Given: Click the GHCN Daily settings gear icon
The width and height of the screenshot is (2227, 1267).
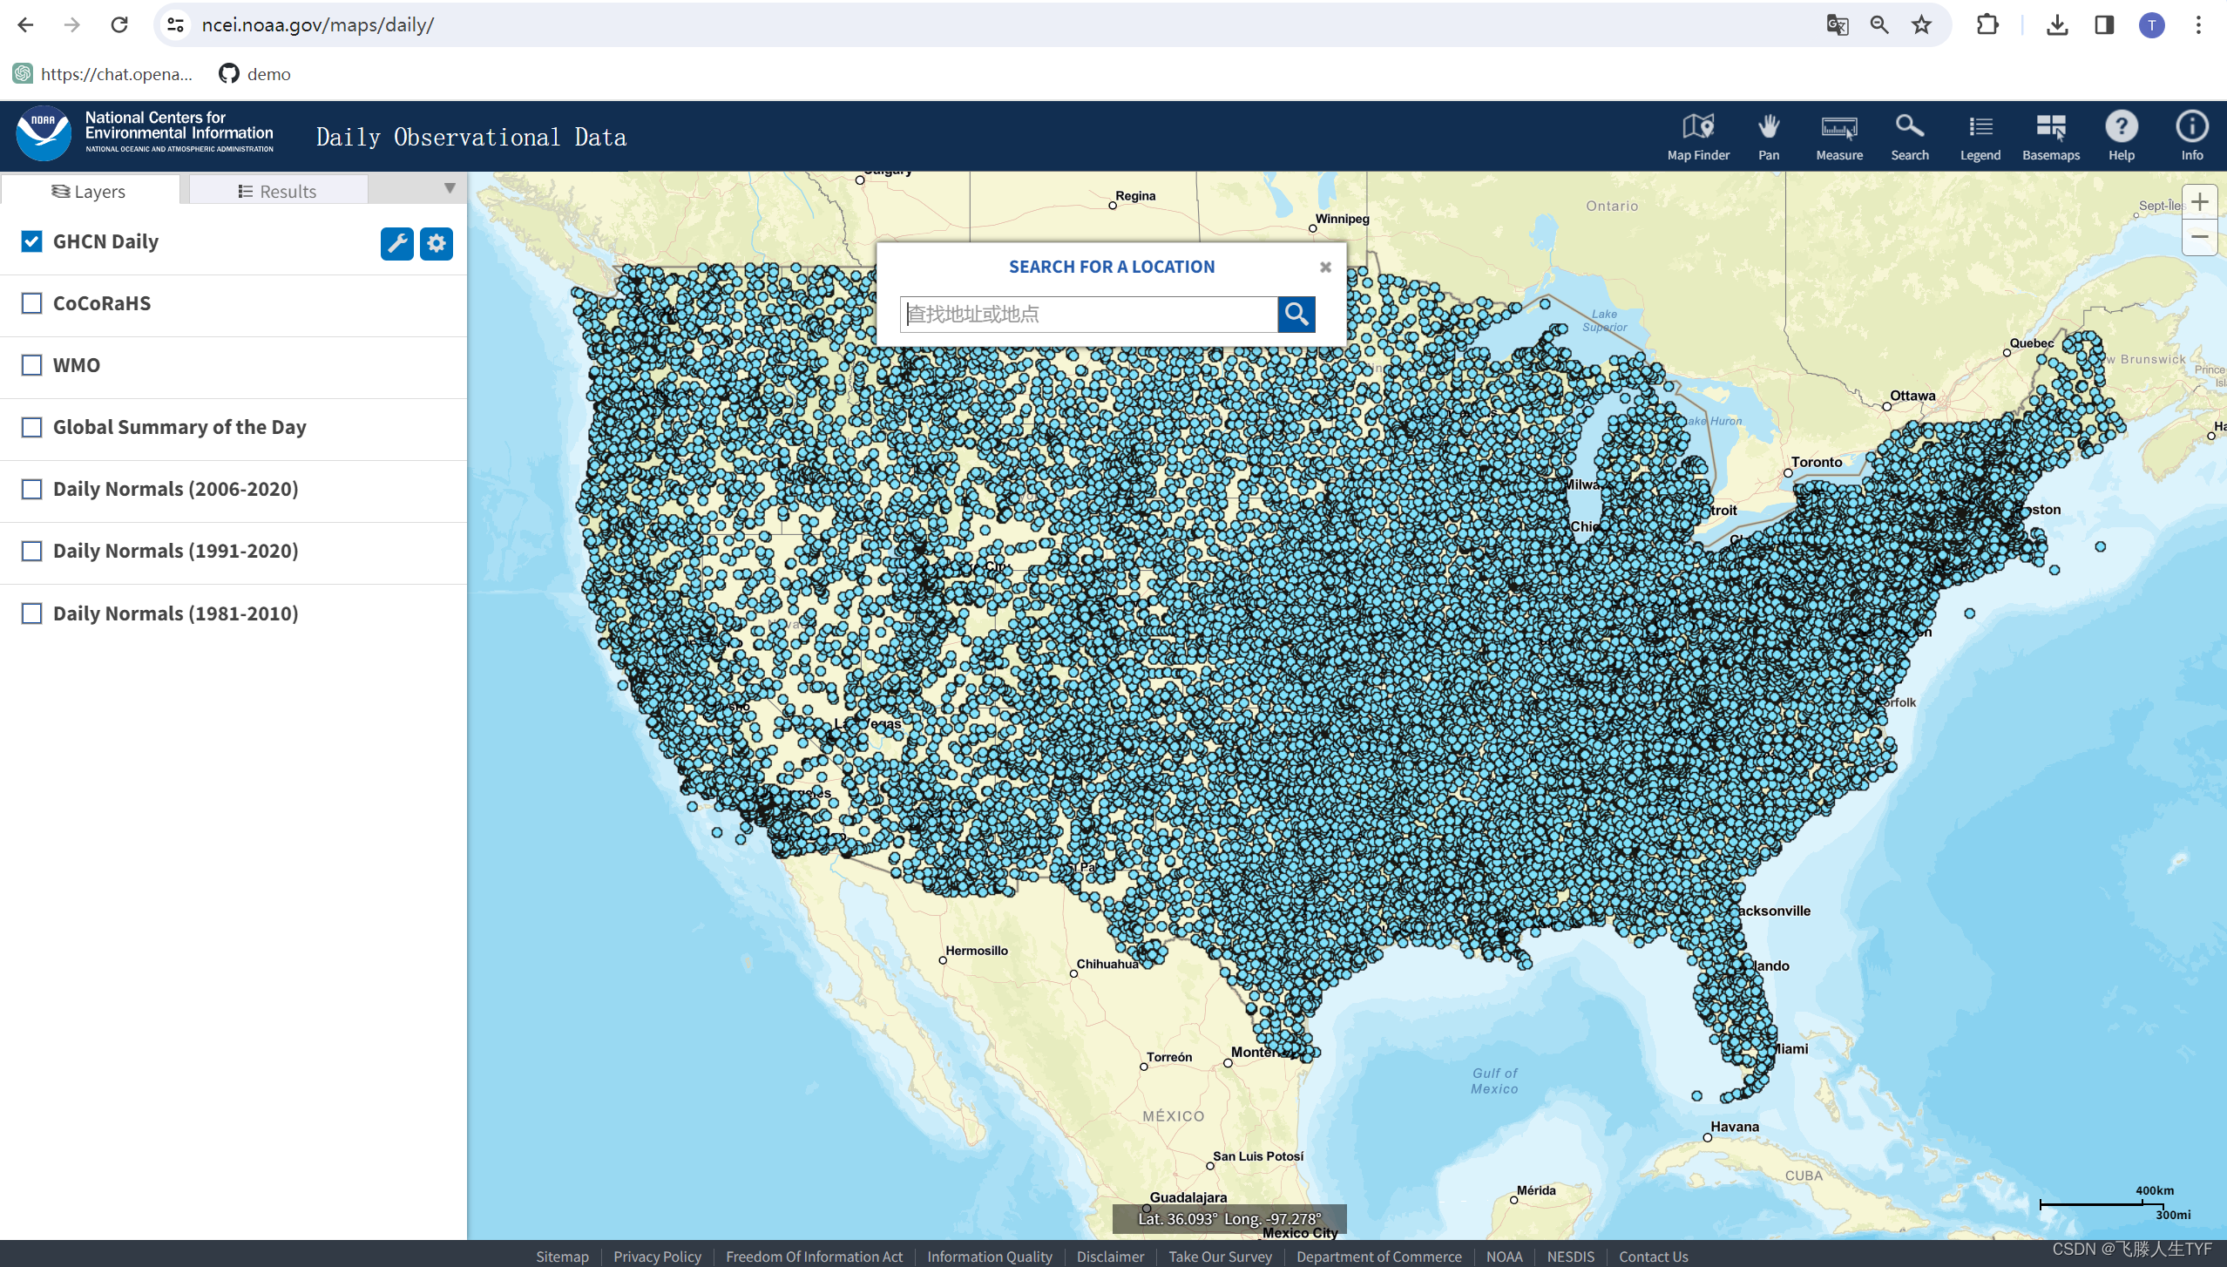Looking at the screenshot, I should pyautogui.click(x=436, y=241).
